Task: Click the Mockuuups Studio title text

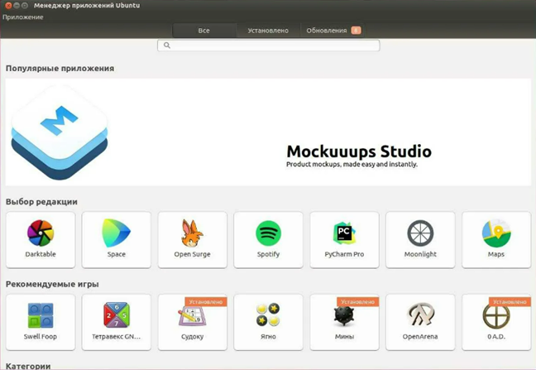Action: (359, 151)
